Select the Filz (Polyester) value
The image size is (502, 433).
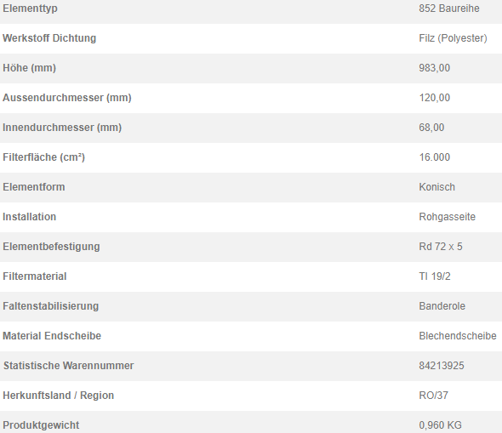[453, 38]
